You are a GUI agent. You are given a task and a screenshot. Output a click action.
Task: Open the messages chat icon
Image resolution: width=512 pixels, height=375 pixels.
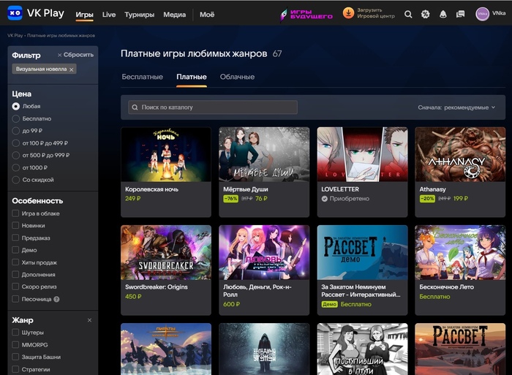[x=460, y=14]
